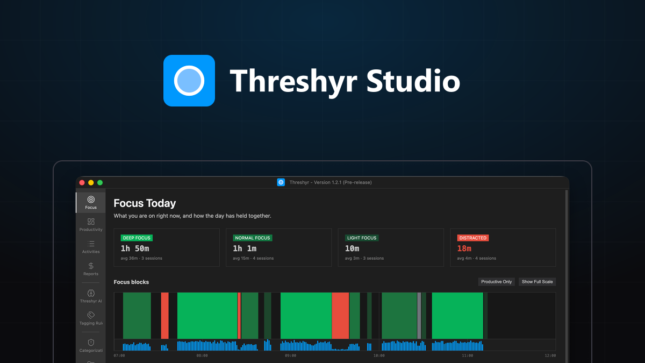Viewport: 645px width, 363px height.
Task: Click the large Threshyr Studio logo icon
Action: pyautogui.click(x=189, y=81)
